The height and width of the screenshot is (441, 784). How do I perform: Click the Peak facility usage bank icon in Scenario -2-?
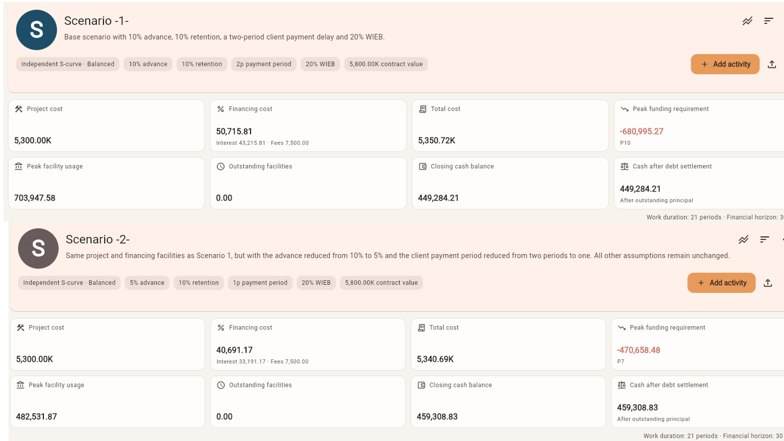20,385
